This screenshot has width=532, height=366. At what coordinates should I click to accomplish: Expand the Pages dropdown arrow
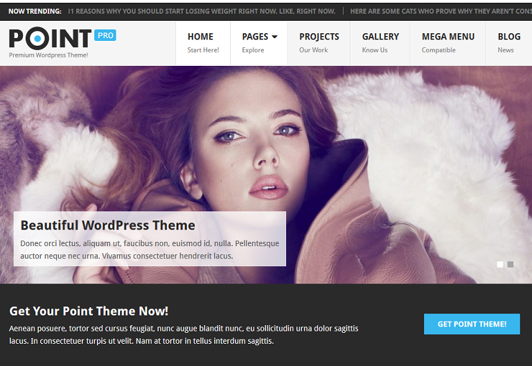[274, 37]
